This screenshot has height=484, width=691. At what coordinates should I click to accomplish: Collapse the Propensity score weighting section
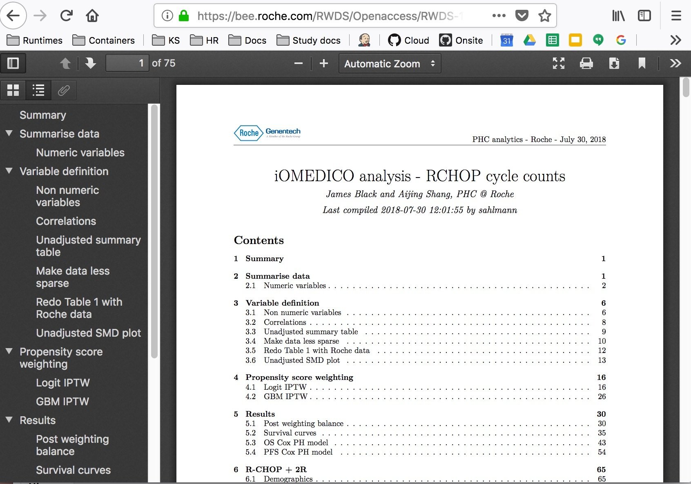point(9,351)
